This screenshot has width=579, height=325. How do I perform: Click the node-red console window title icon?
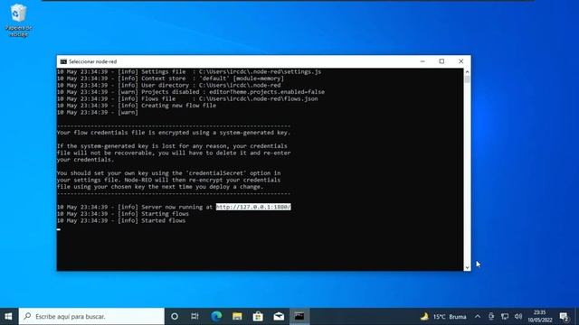point(63,61)
